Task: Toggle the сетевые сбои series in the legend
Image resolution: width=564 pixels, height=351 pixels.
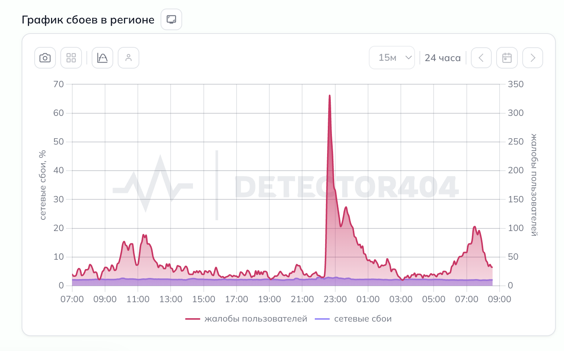Action: 363,319
